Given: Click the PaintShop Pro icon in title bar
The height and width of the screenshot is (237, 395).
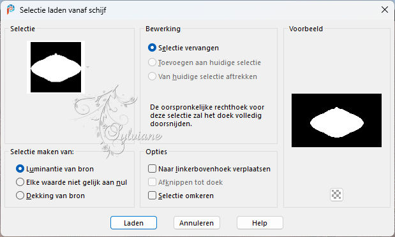Looking at the screenshot, I should pos(11,10).
